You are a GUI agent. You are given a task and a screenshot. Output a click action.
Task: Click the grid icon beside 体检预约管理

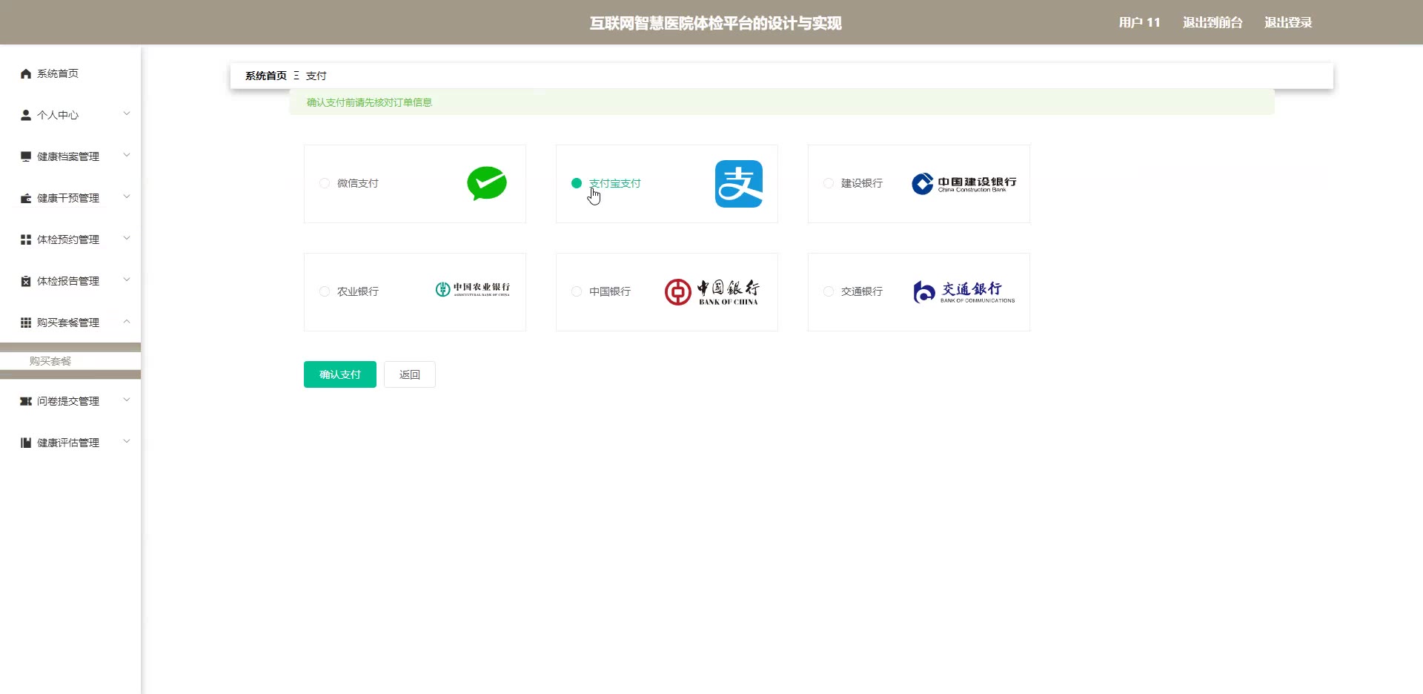26,239
